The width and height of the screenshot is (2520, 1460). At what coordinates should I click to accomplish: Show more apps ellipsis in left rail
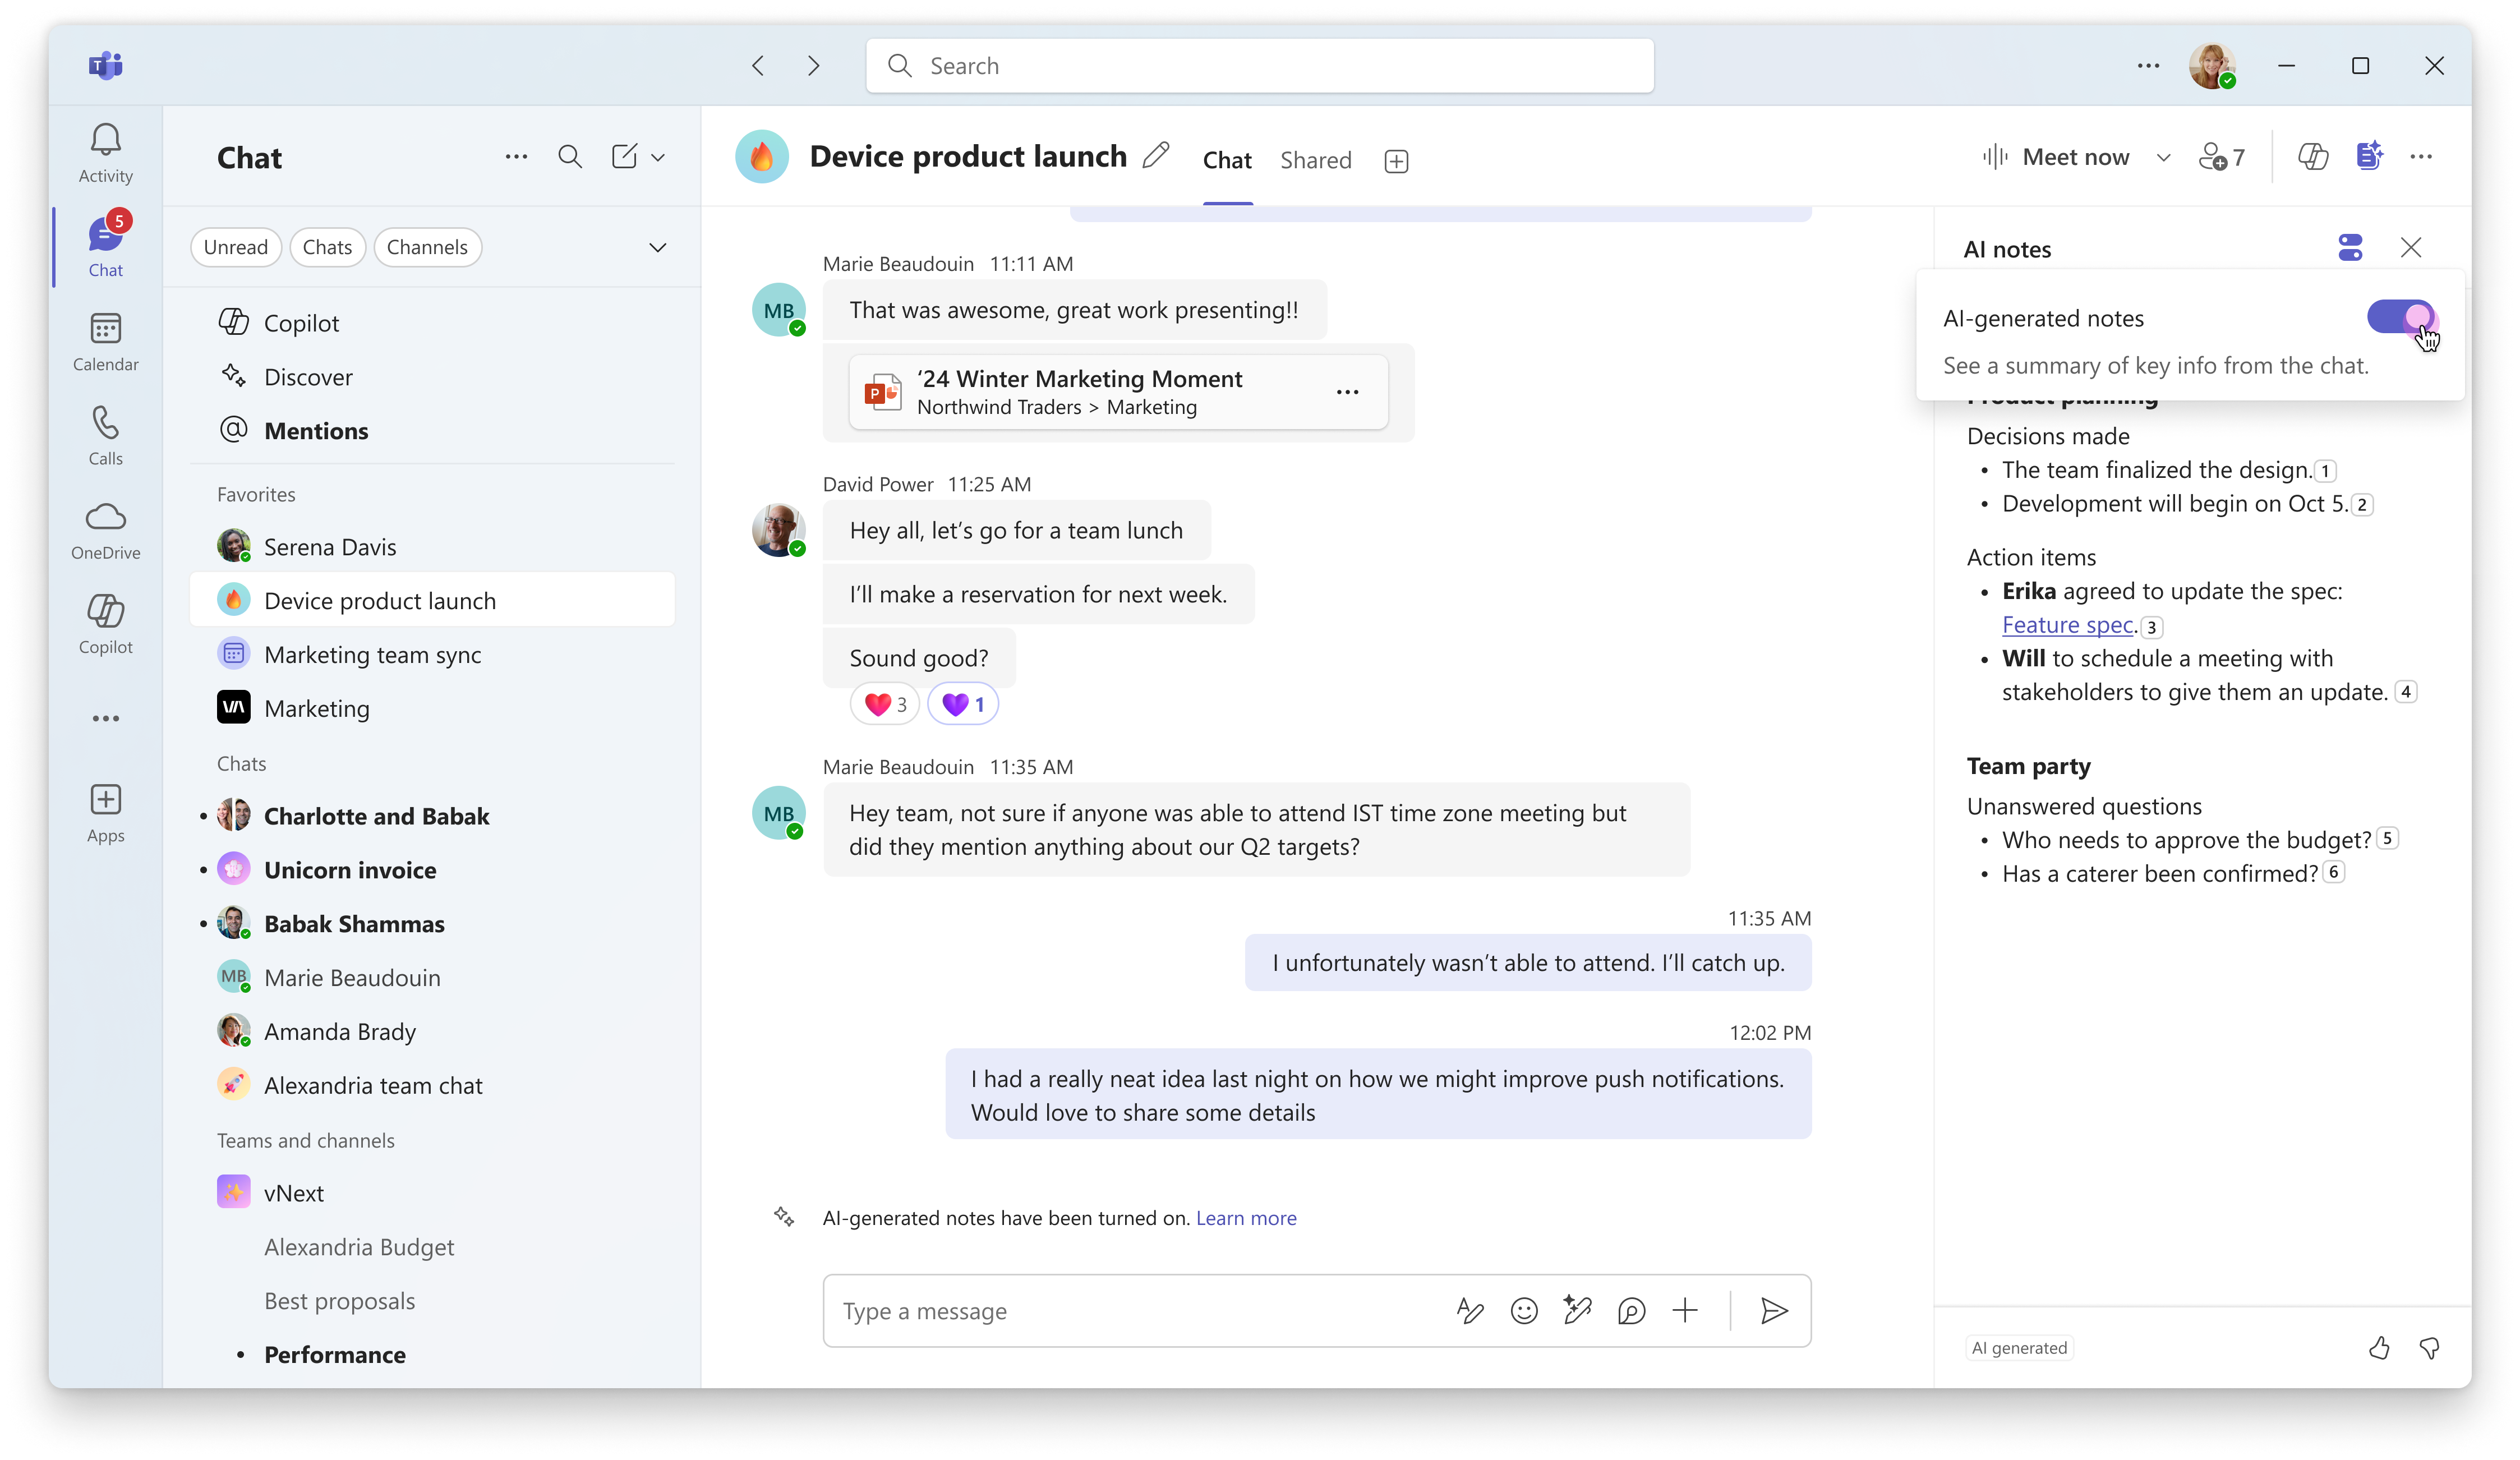tap(105, 718)
